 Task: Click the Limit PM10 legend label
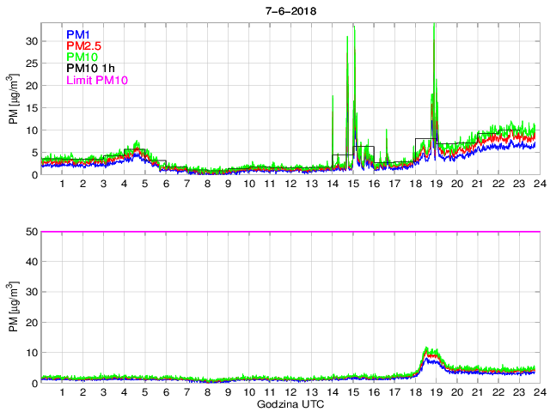click(97, 80)
